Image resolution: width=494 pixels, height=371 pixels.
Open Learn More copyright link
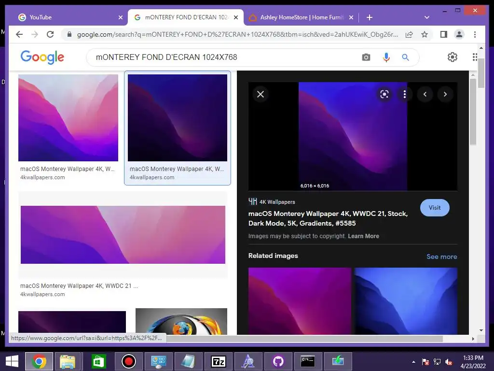pyautogui.click(x=363, y=236)
